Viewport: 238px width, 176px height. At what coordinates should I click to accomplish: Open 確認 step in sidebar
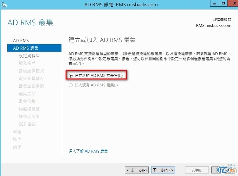[17, 132]
